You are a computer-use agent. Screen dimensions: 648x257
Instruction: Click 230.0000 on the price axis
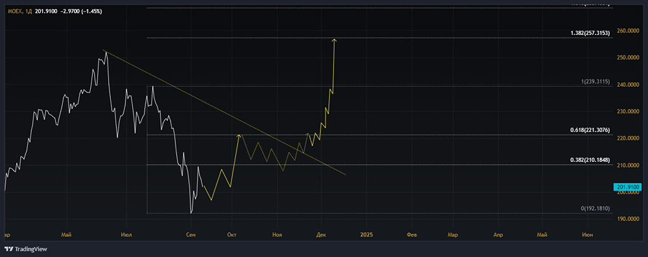coord(628,111)
